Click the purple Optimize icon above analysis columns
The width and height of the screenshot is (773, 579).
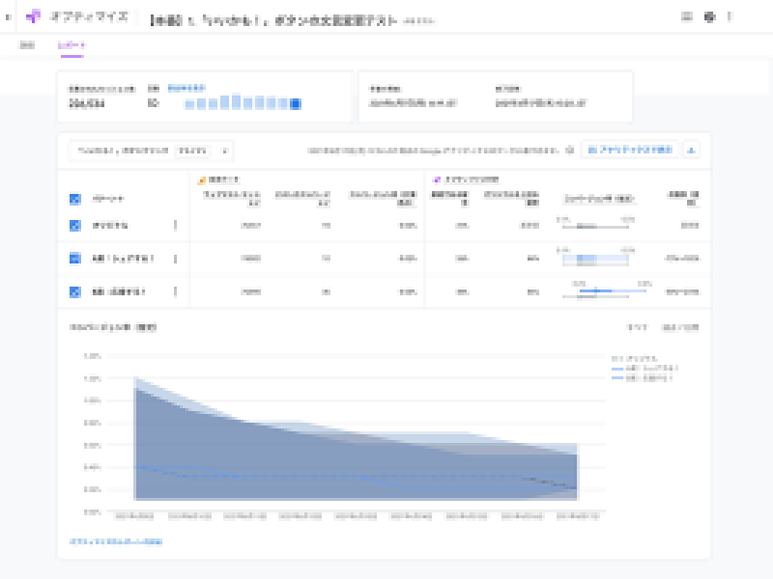point(437,179)
